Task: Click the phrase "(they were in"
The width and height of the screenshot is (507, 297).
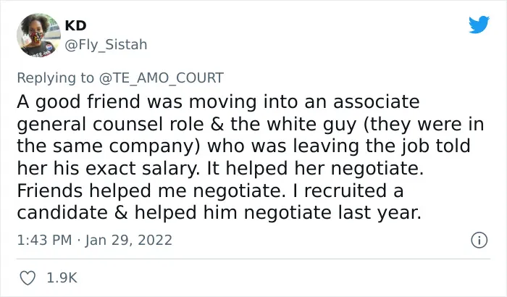Action: 424,125
